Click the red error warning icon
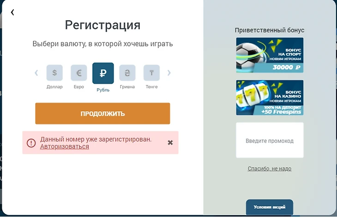Image resolution: width=337 pixels, height=217 pixels. [31, 143]
